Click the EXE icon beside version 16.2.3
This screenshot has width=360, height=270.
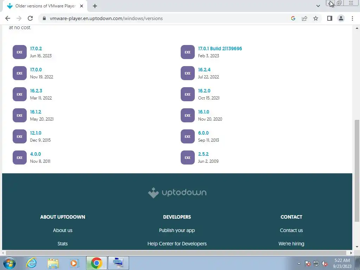20,94
